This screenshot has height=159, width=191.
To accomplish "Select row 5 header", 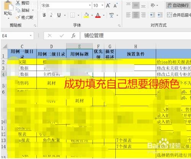I will pyautogui.click(x=3, y=83).
